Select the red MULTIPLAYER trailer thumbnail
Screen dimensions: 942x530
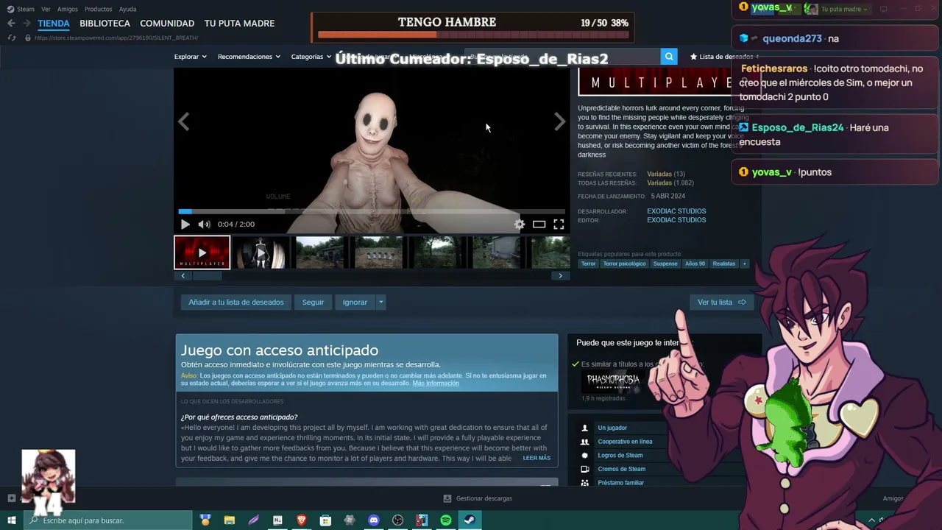tap(202, 252)
